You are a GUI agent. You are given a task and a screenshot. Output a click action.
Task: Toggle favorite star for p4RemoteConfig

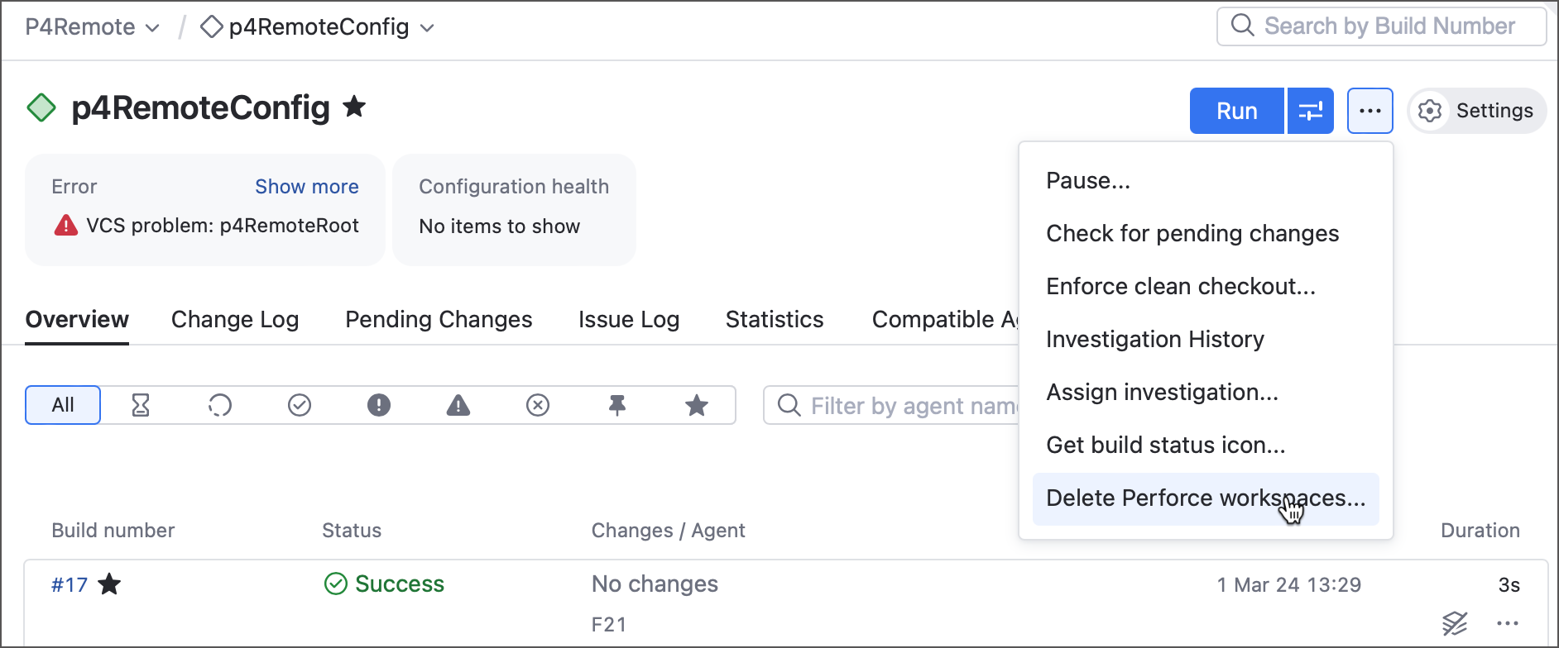(354, 107)
